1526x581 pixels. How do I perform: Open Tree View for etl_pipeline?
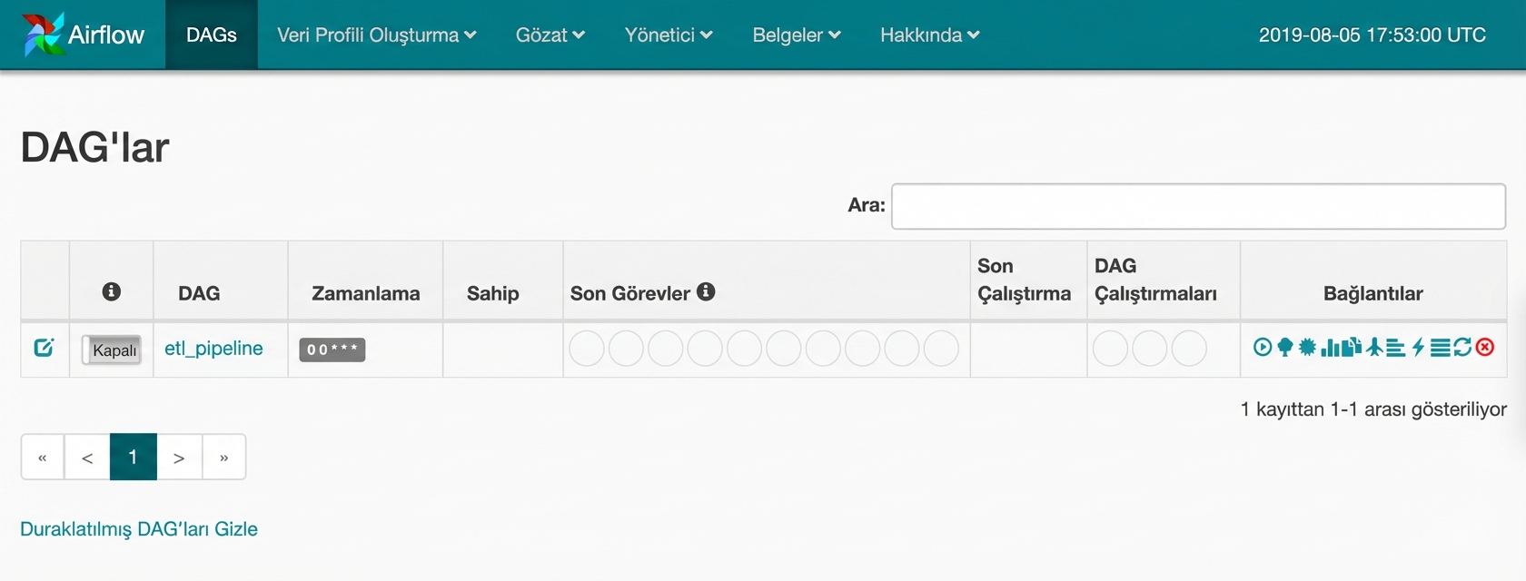pyautogui.click(x=1284, y=347)
